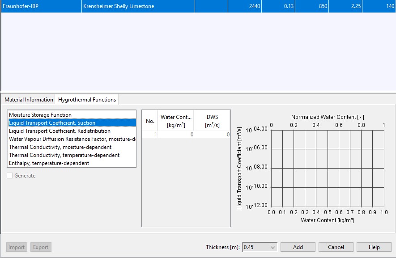Click the Liquid Transport Coefficient chart grid
This screenshot has height=258, width=396.
[x=328, y=169]
